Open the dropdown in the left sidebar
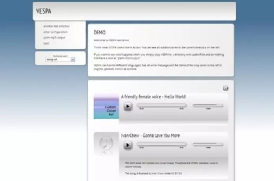 (x=60, y=60)
